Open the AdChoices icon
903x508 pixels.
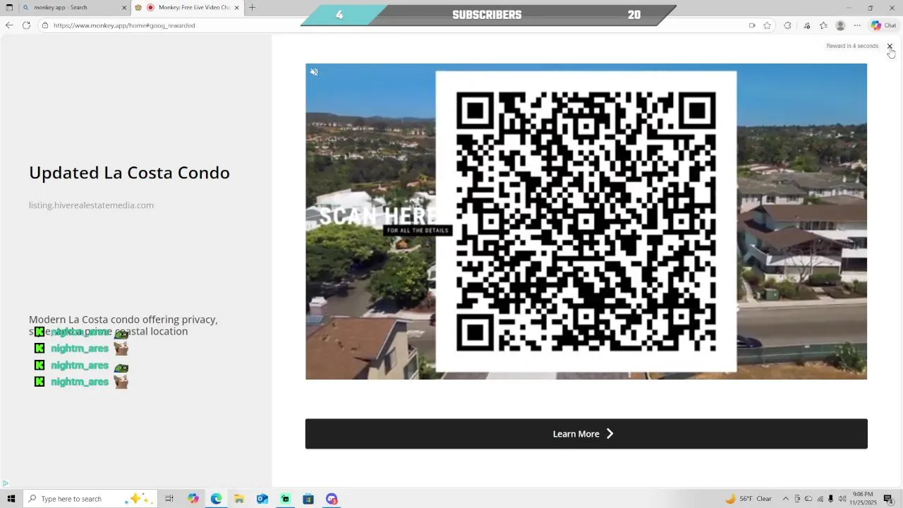(5, 483)
